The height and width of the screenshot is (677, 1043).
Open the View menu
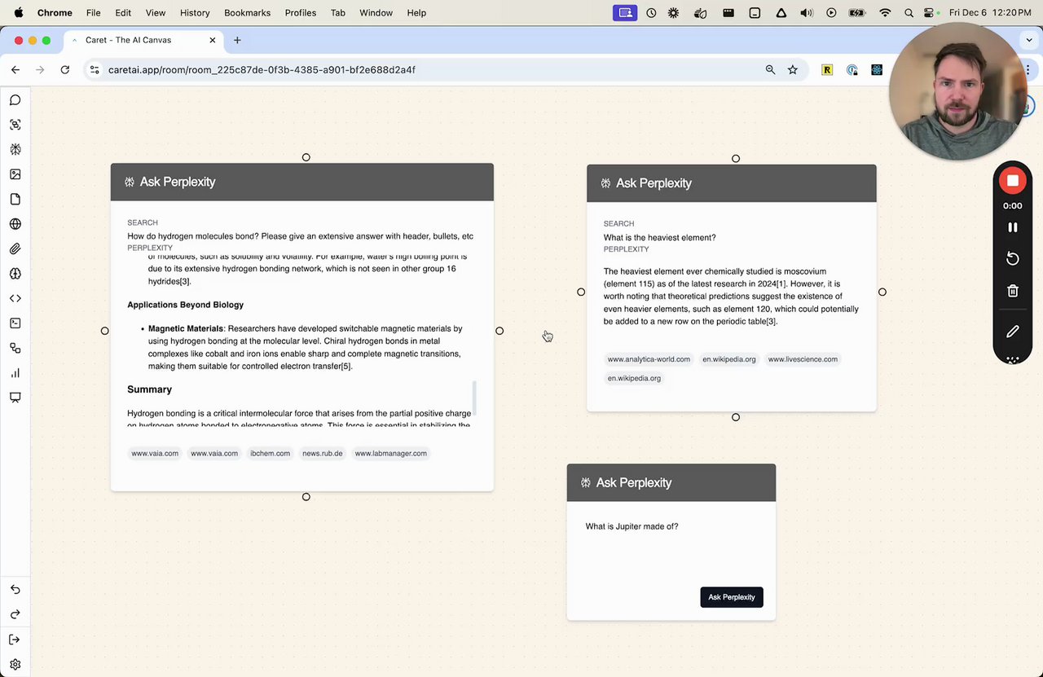click(x=155, y=13)
